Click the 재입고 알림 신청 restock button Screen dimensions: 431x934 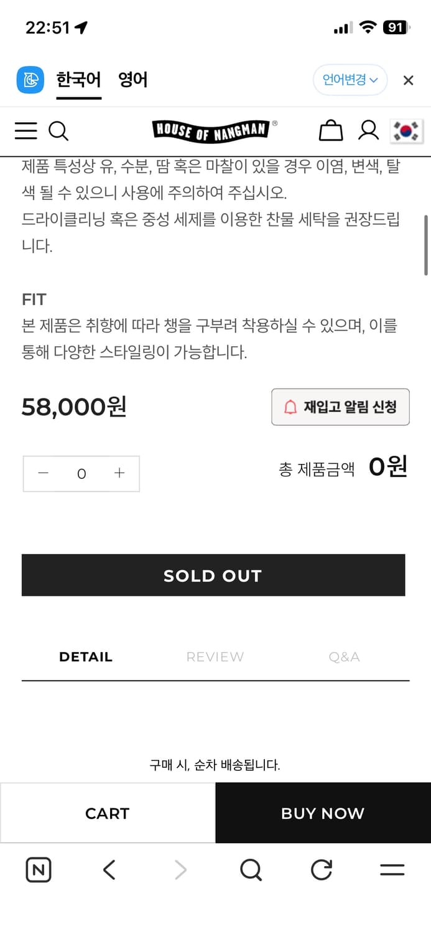[x=341, y=407]
